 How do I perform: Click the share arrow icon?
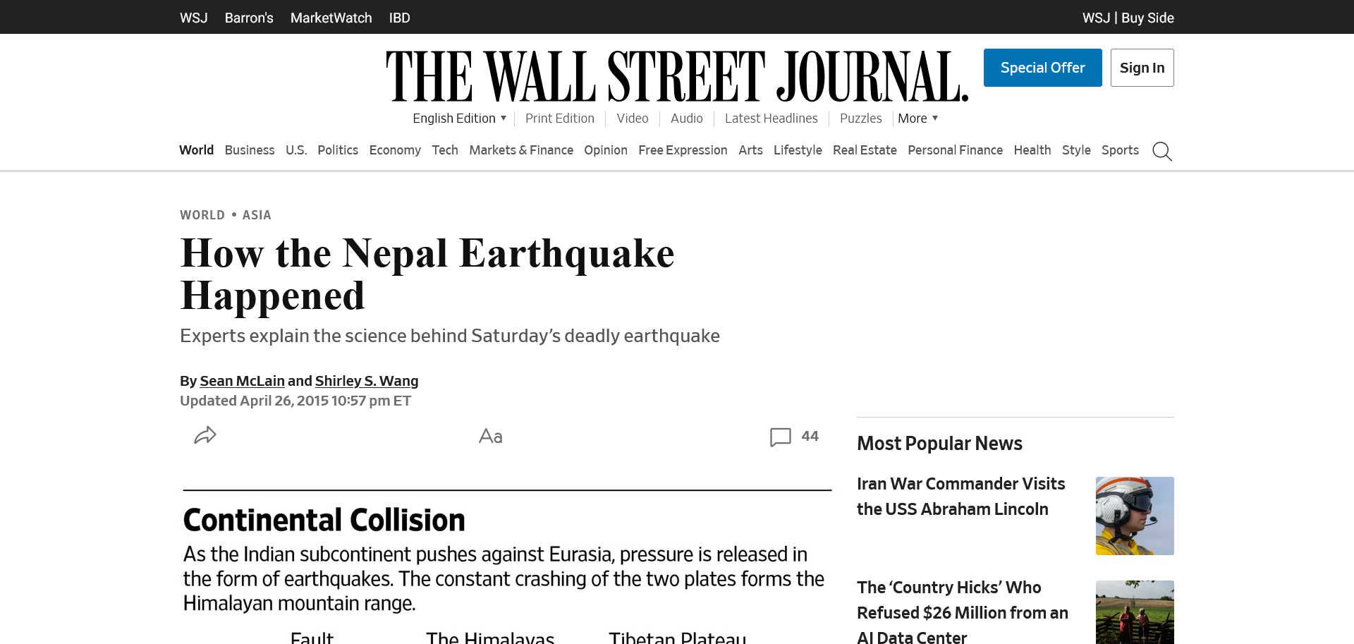coord(205,435)
